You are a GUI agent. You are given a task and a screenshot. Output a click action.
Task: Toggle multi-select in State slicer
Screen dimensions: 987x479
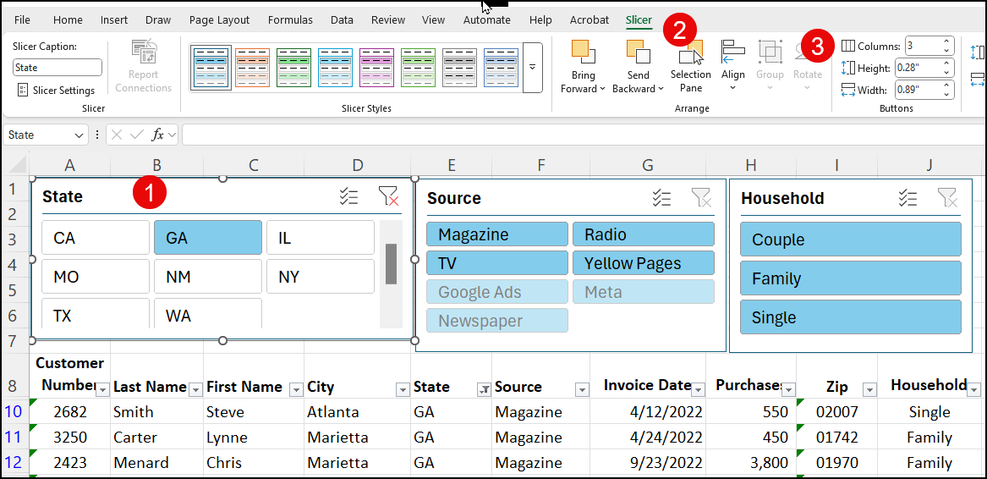(348, 196)
